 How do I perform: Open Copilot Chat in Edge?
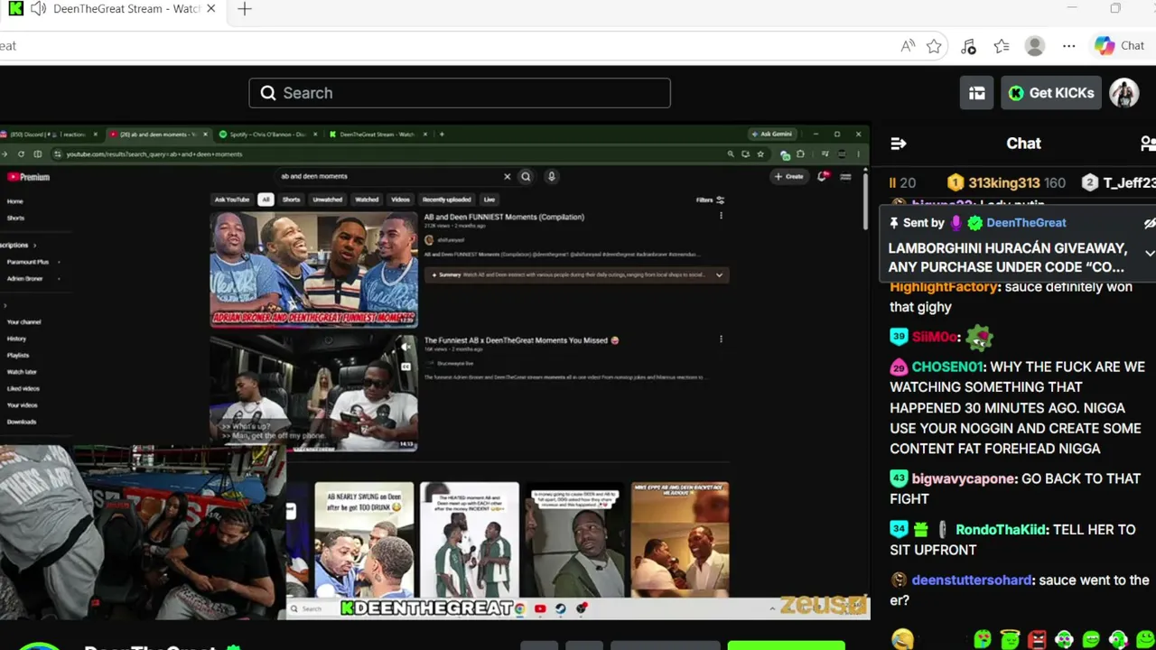coord(1119,46)
